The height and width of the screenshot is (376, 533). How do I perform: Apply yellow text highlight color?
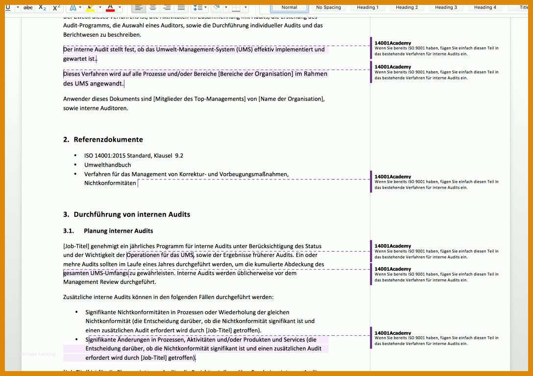coord(90,7)
